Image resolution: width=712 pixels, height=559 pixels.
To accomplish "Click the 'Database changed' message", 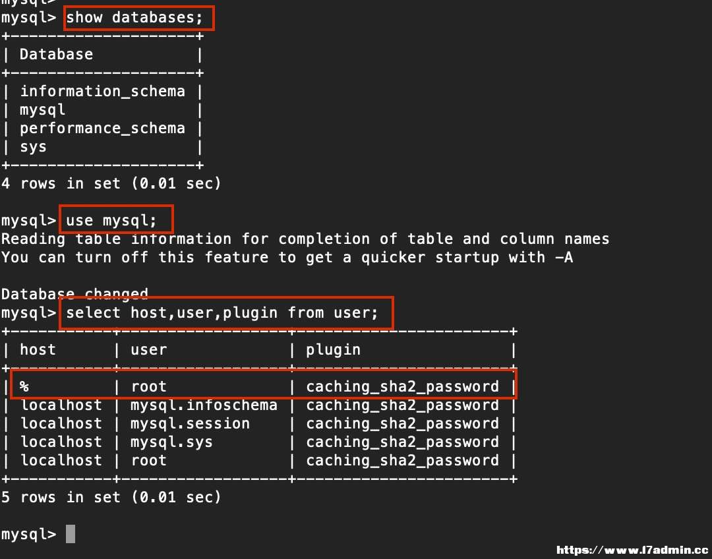I will (x=75, y=294).
